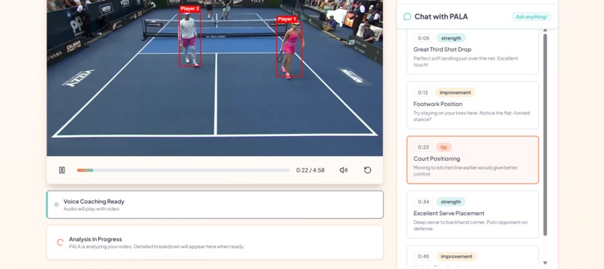Click the chat bubble icon beside Chat with PALA

pos(407,16)
